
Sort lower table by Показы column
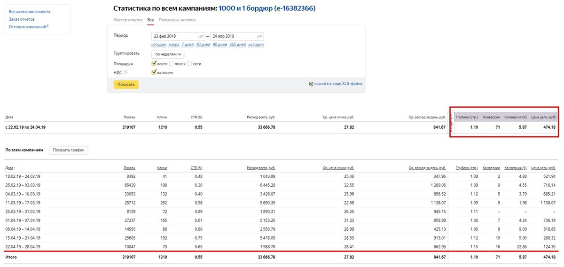(129, 168)
